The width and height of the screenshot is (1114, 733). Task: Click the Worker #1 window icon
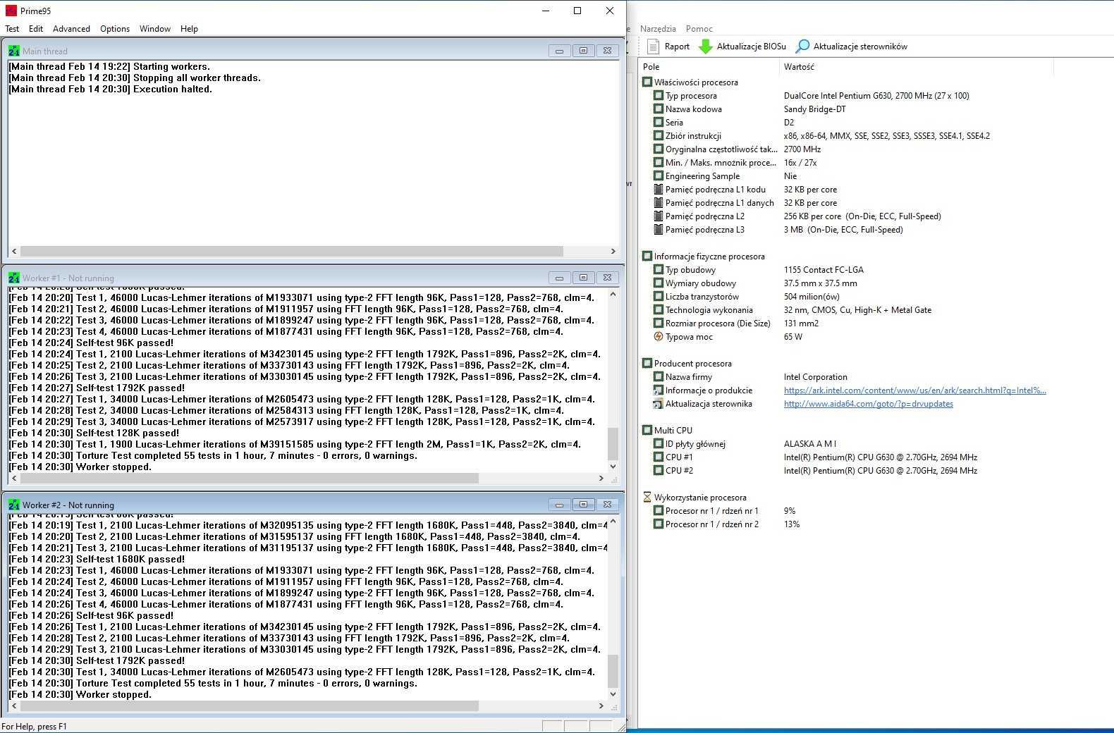(x=13, y=278)
